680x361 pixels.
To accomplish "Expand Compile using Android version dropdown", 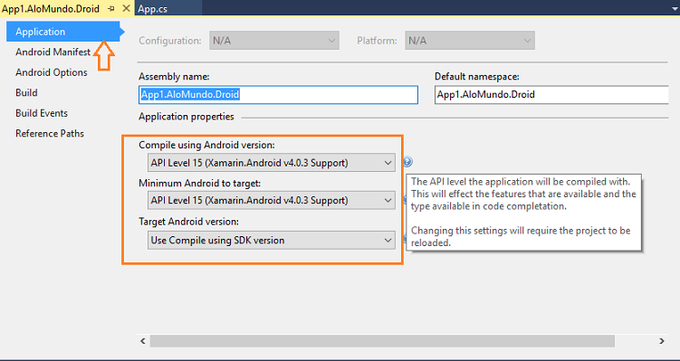I will [272, 163].
